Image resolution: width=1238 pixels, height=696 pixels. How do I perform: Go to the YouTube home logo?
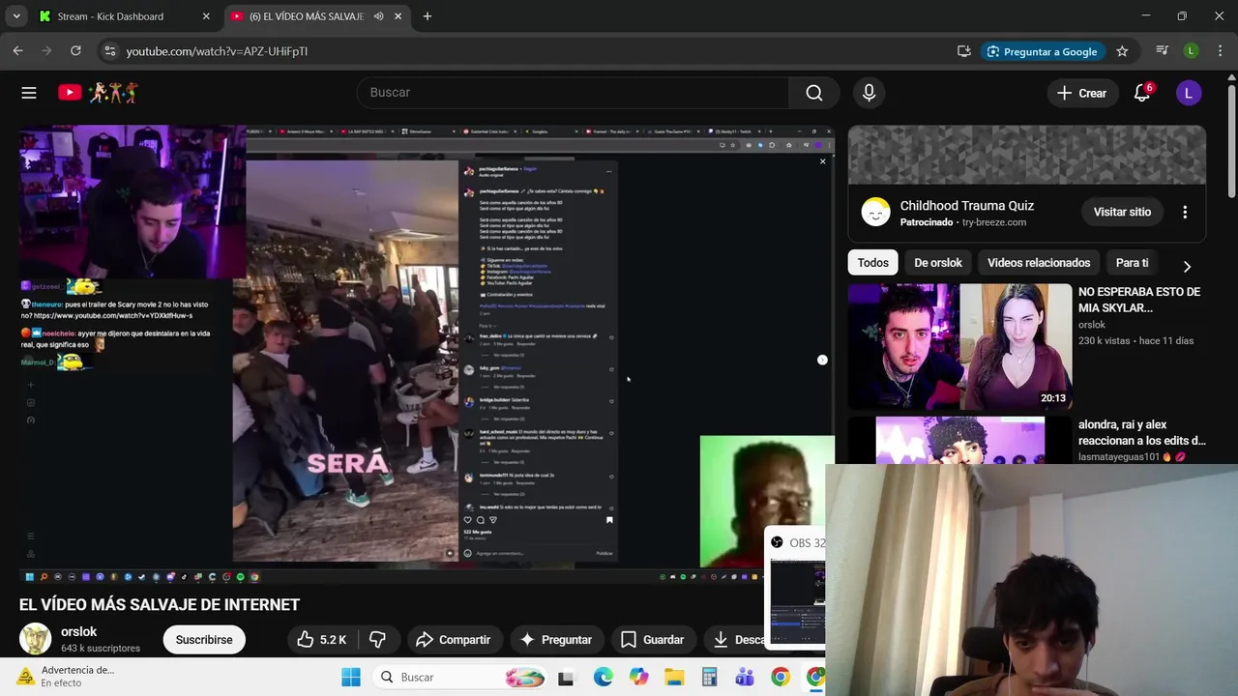tap(98, 93)
